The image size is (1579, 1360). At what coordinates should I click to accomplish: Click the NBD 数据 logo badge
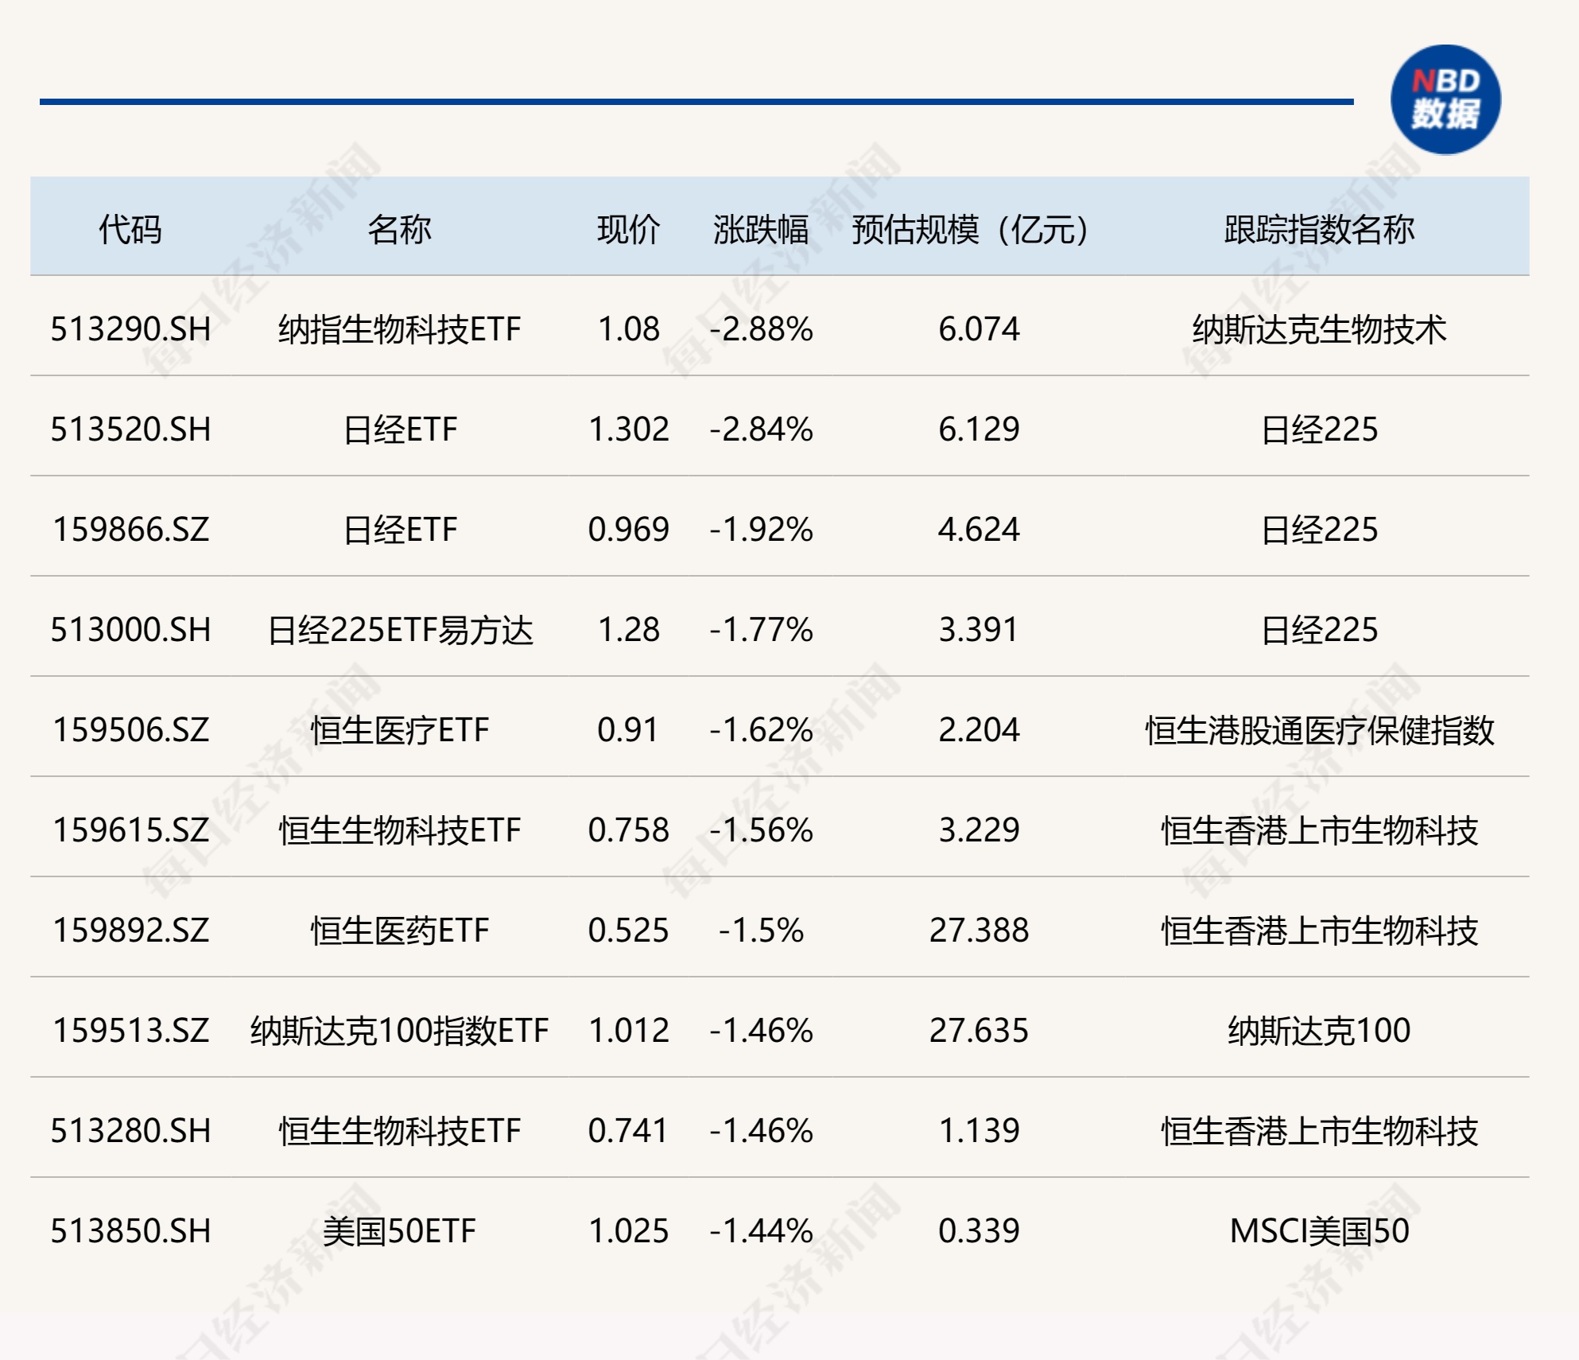[x=1445, y=99]
